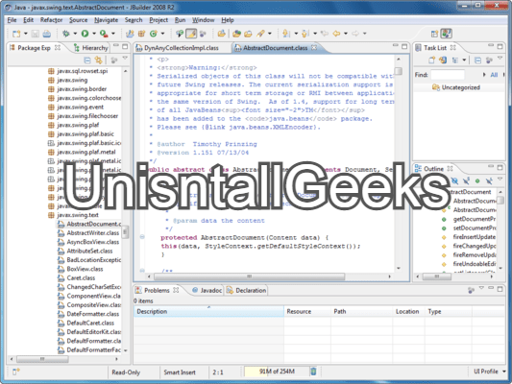Toggle Hide Local Types in Outline
Screen dimensions: 512x384
point(489,180)
